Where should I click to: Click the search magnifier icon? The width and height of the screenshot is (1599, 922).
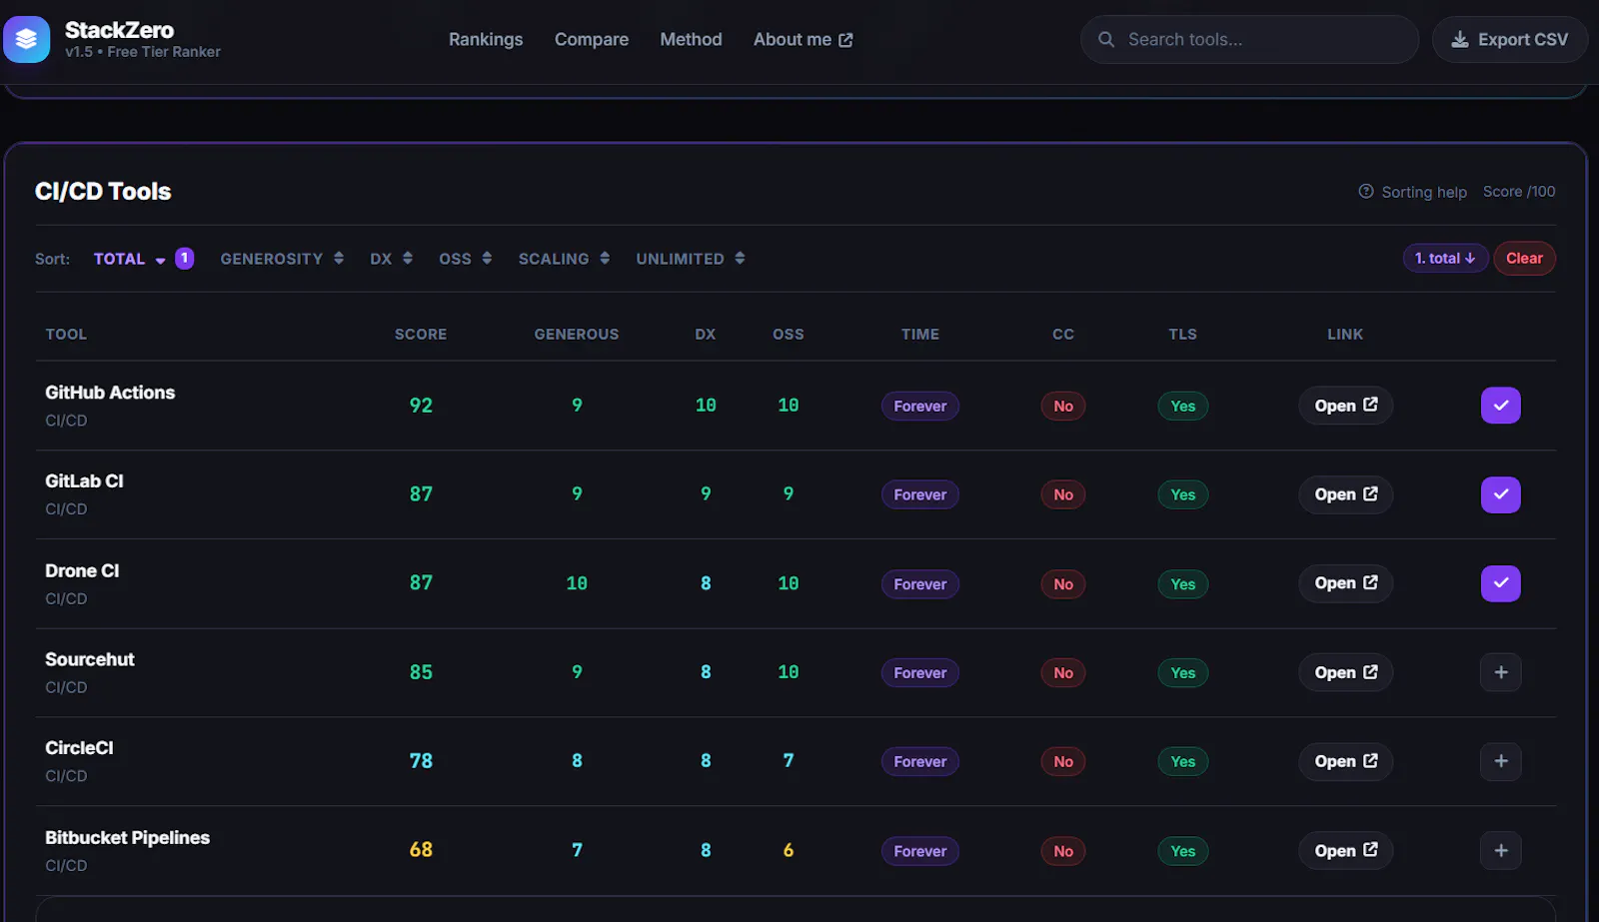pyautogui.click(x=1106, y=39)
